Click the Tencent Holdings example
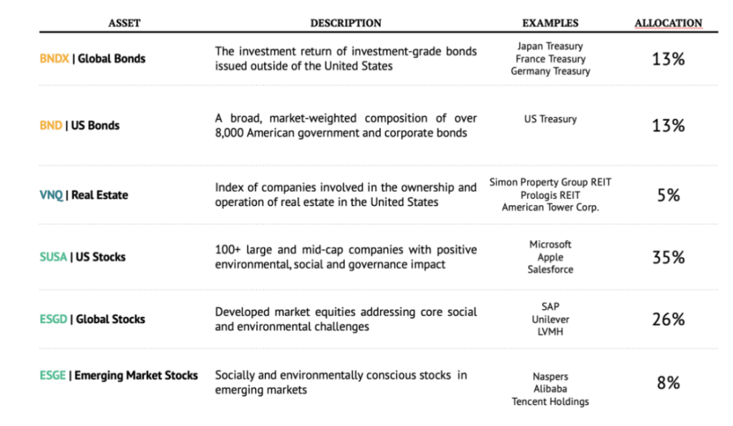The height and width of the screenshot is (426, 733). point(550,402)
